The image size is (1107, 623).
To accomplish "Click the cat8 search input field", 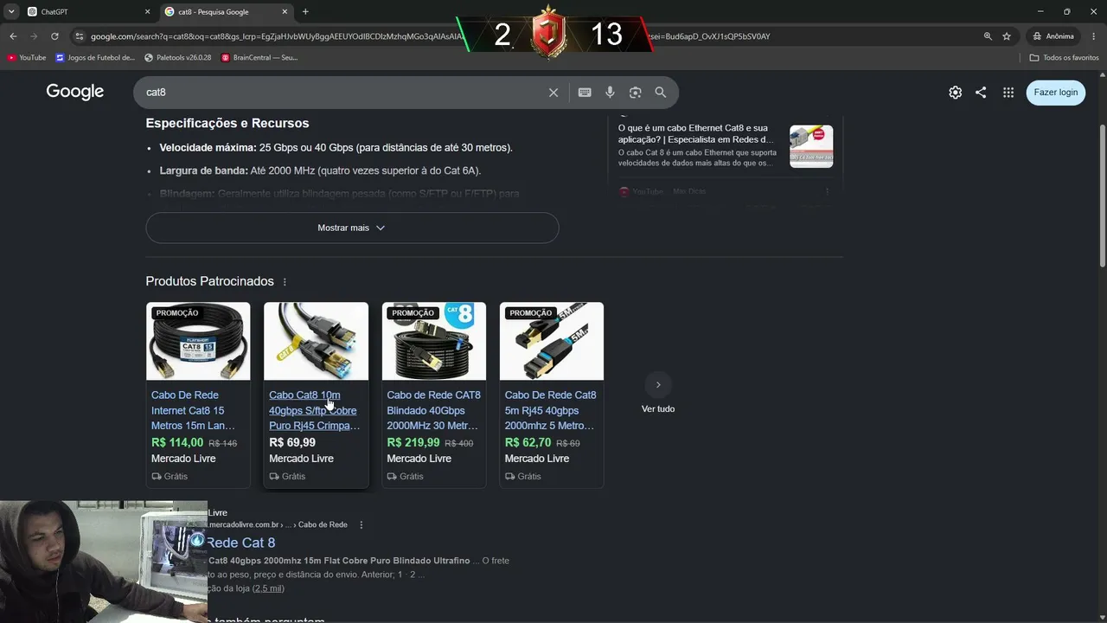I will pos(342,93).
